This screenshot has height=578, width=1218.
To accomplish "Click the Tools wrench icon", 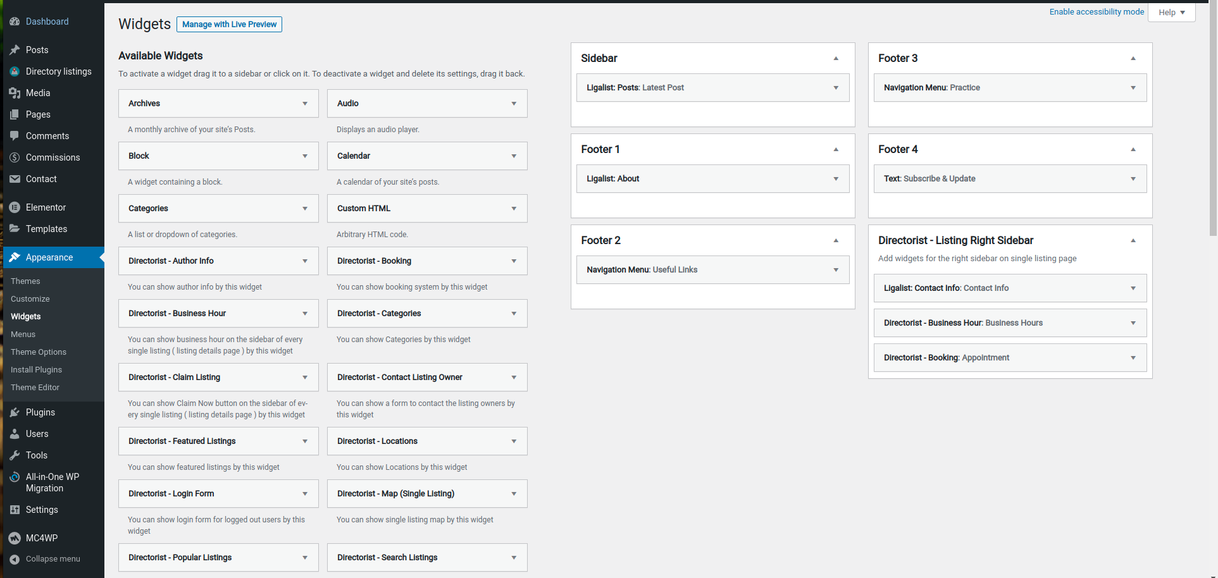I will click(x=15, y=455).
